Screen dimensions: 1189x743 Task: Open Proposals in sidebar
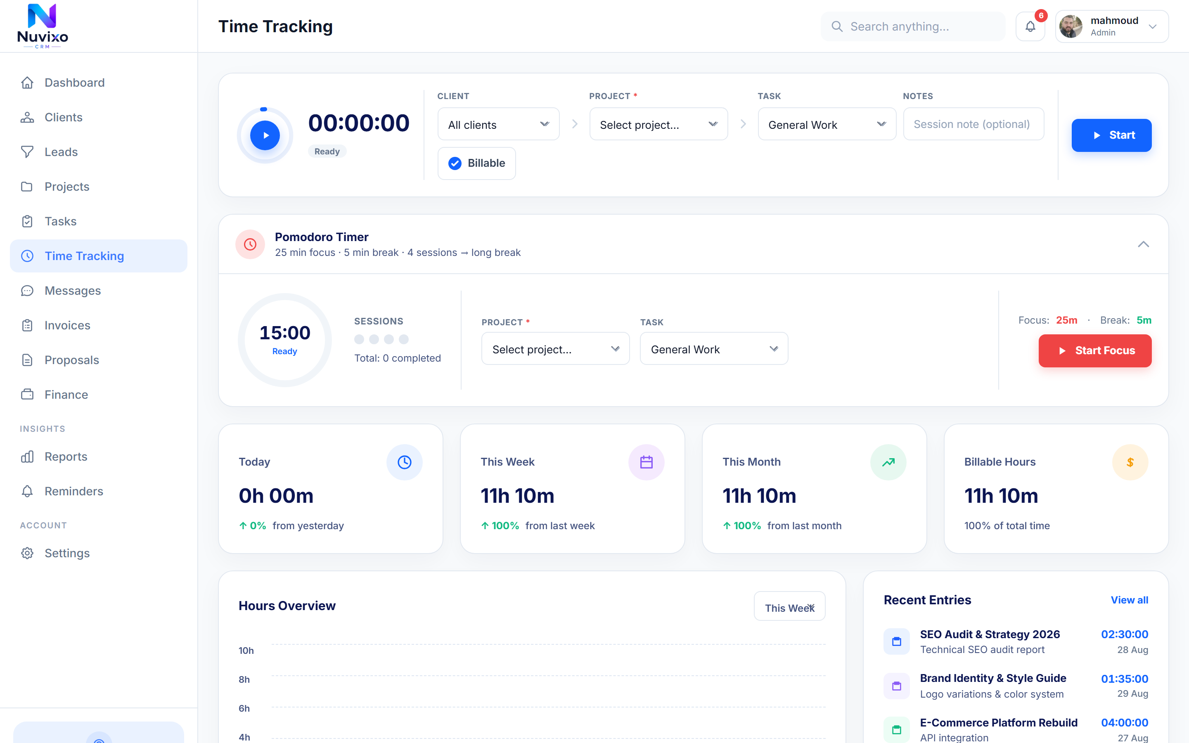click(x=98, y=360)
